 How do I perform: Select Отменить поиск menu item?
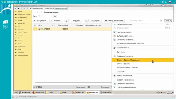click(x=143, y=28)
